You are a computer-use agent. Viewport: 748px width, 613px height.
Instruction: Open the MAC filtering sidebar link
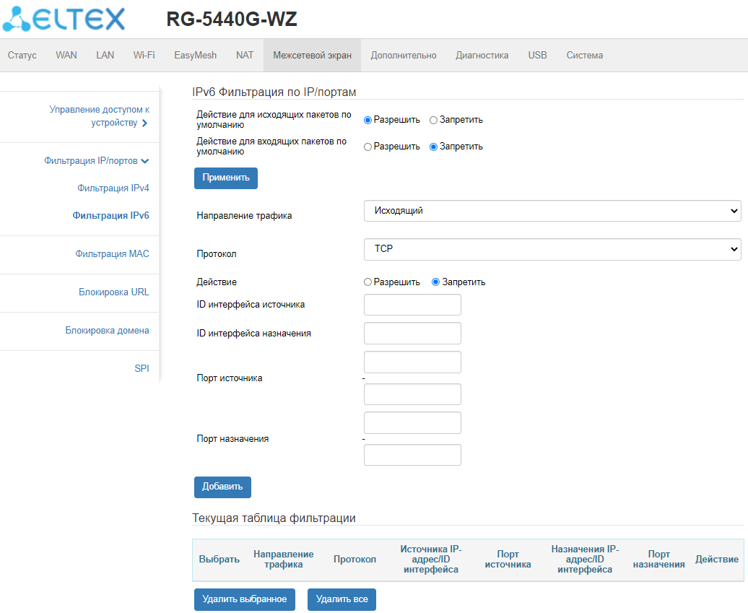pos(112,254)
